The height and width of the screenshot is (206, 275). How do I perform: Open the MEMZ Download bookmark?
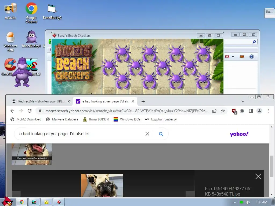click(x=26, y=119)
